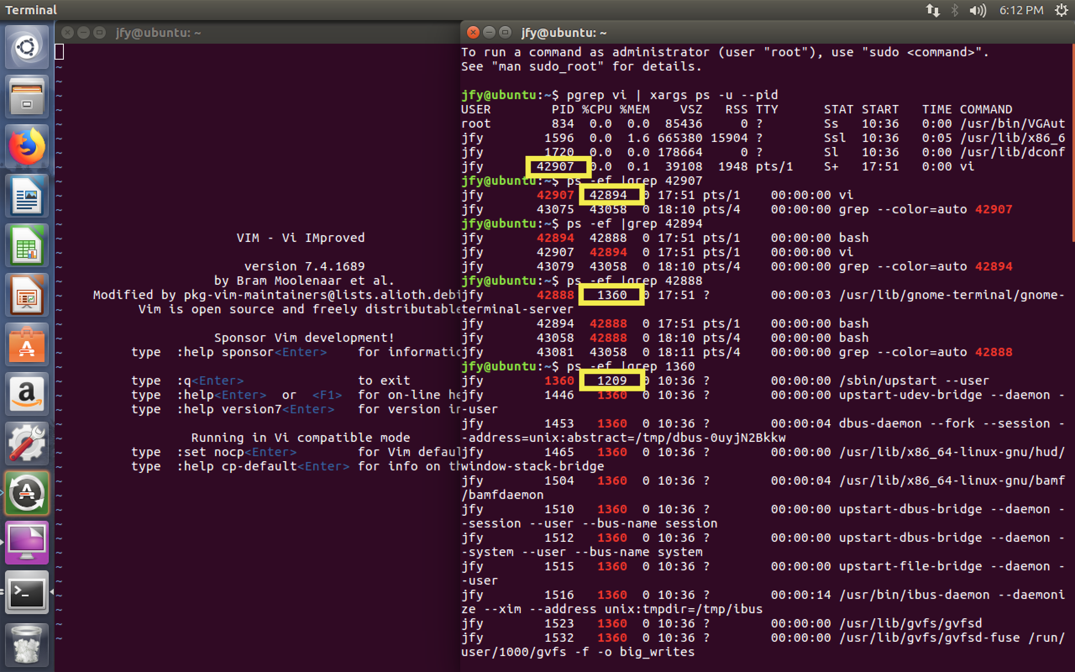Minimize the background vi terminal window
This screenshot has height=672, width=1075.
[84, 32]
